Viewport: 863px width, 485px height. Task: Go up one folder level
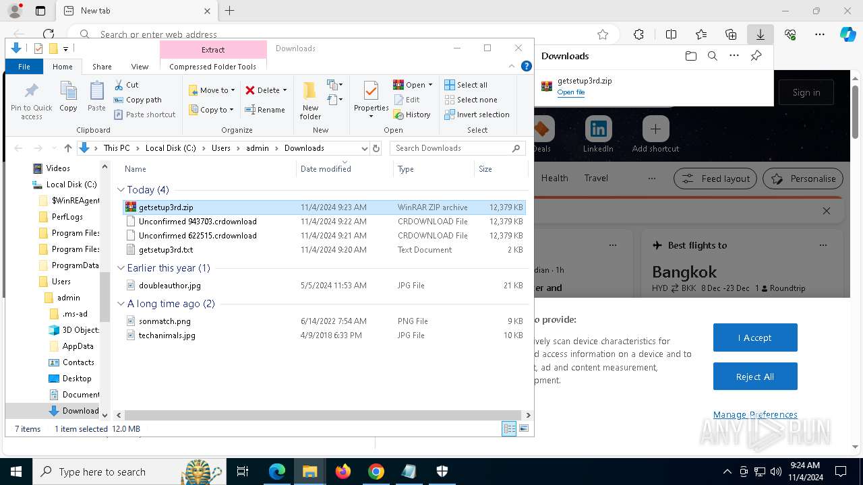tap(68, 148)
